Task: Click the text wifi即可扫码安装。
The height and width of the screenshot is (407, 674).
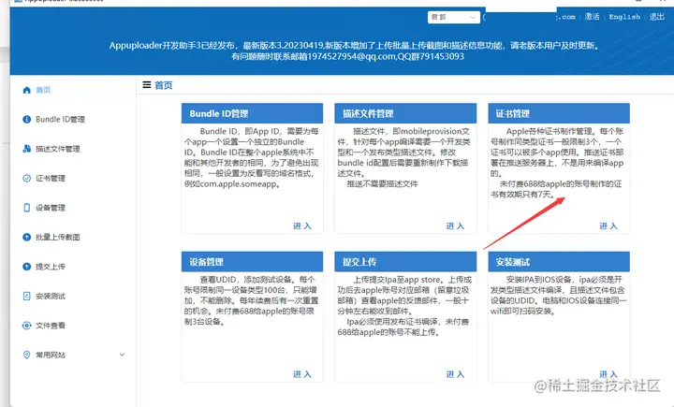Action: coord(523,312)
